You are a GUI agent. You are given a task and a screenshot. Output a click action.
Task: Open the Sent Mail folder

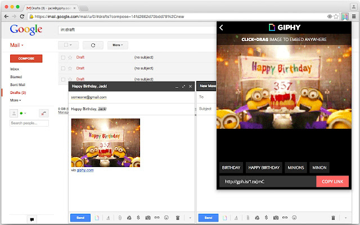[x=17, y=85]
